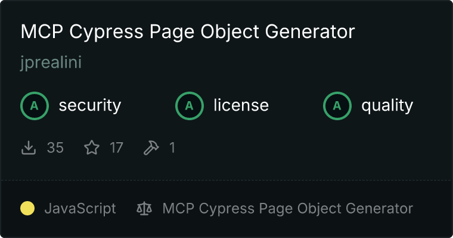Click the quality grade A badge
Image resolution: width=453 pixels, height=238 pixels.
click(x=337, y=106)
